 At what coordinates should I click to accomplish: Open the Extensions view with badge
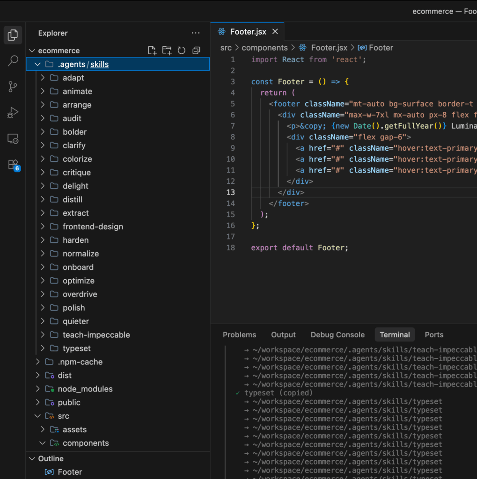(13, 165)
